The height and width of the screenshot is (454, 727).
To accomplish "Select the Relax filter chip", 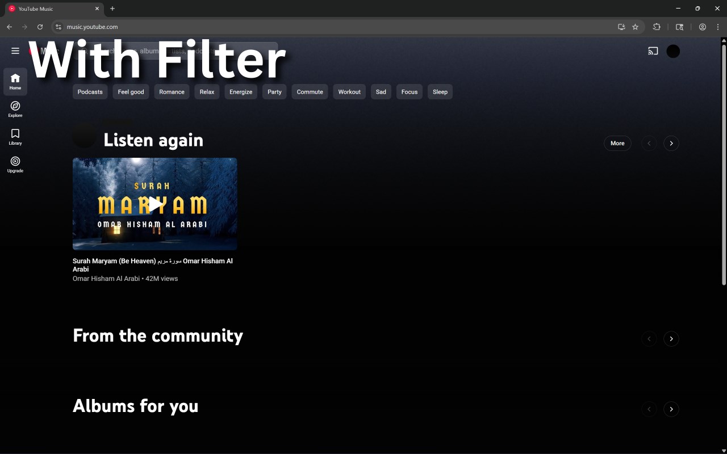I will coord(207,92).
